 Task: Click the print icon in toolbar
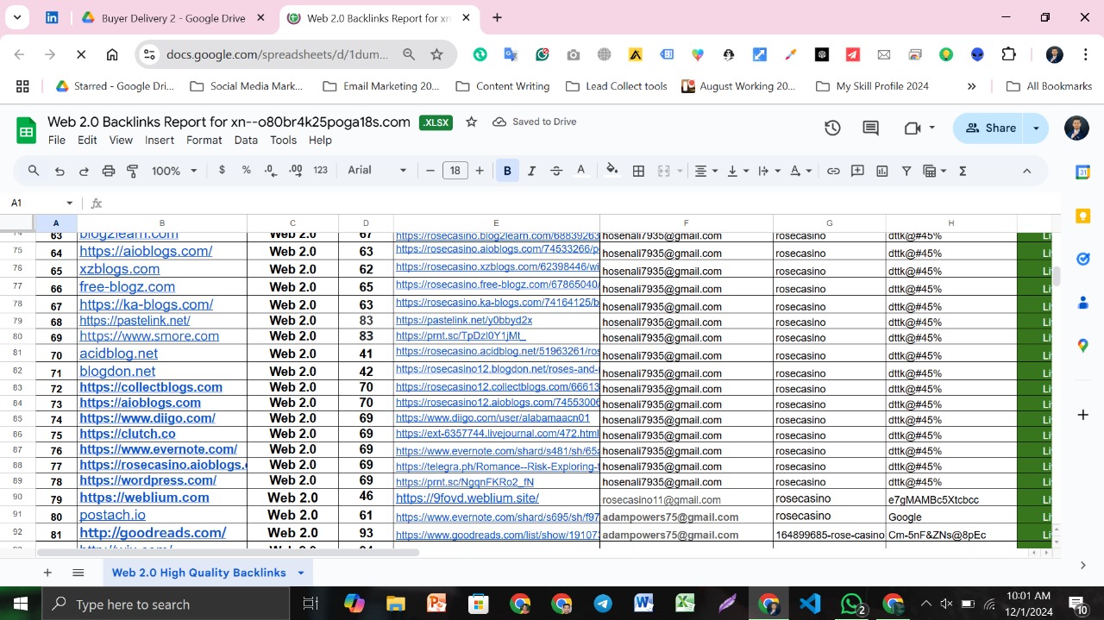point(109,171)
